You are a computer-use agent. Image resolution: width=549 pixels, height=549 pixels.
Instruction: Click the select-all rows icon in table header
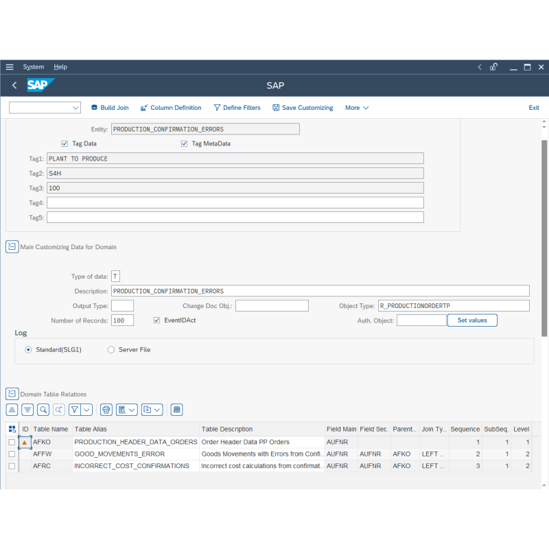12,429
